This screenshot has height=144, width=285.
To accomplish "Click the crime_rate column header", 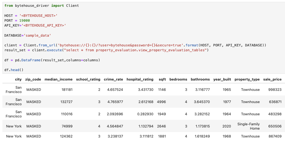I will point(114,79).
